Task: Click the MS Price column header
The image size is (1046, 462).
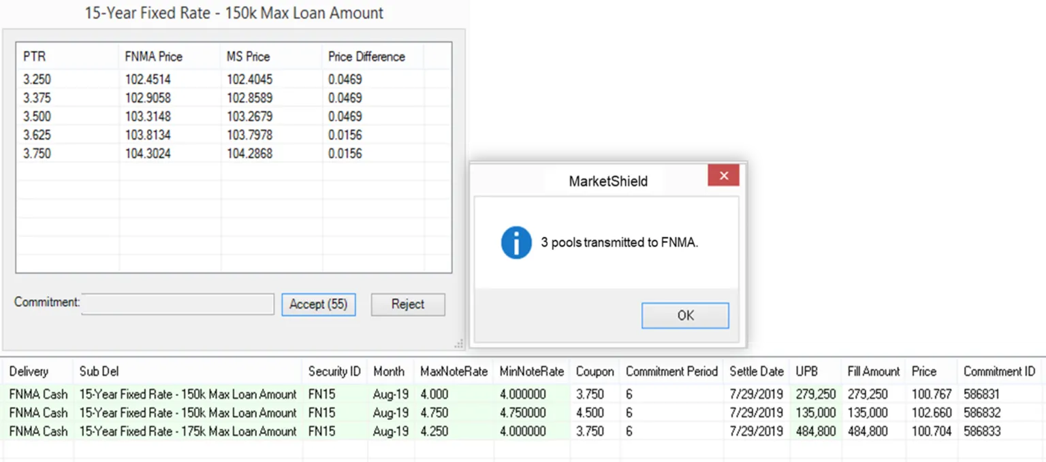Action: click(x=248, y=56)
